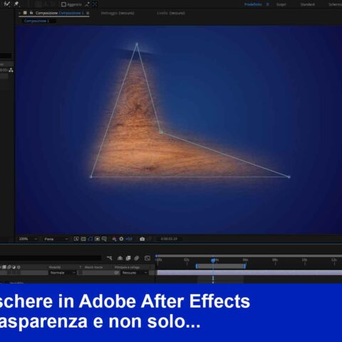Switch to the Metraggio (nessuno) tab
The width and height of the screenshot is (342, 342).
(x=118, y=13)
